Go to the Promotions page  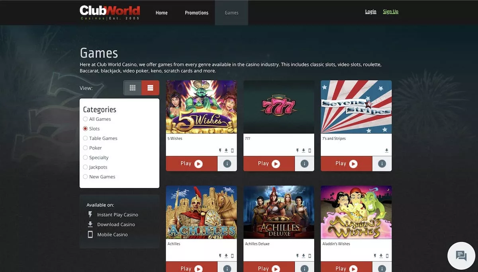pyautogui.click(x=196, y=13)
